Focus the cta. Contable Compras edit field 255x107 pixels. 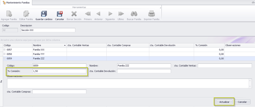pyautogui.click(x=59, y=92)
